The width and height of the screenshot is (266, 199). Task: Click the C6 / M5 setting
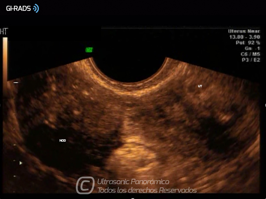(251, 54)
